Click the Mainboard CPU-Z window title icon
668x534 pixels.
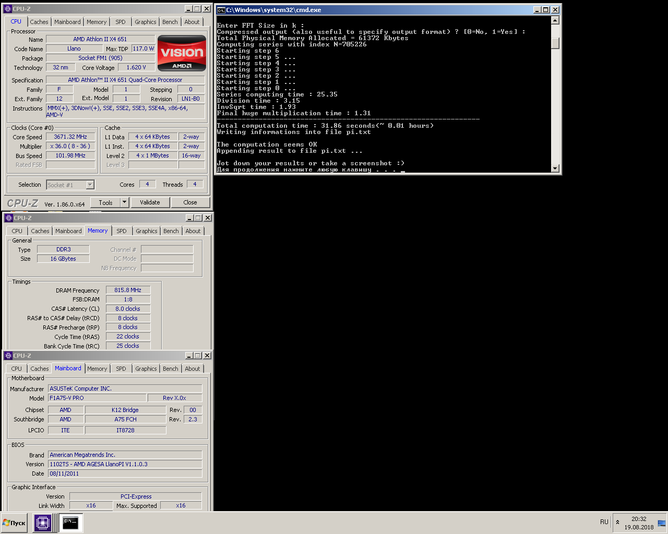pyautogui.click(x=8, y=356)
